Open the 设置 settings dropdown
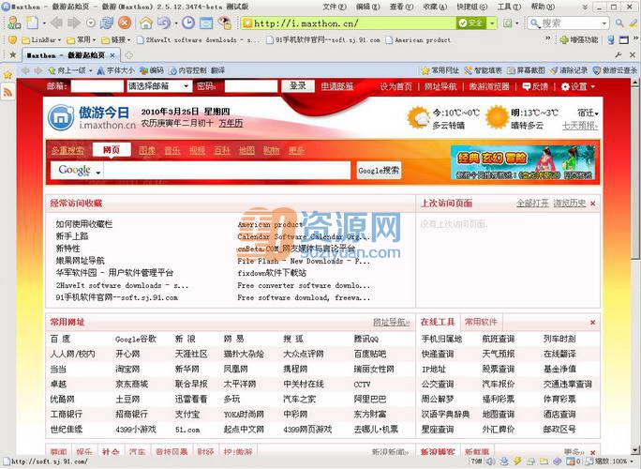641x469 pixels. point(578,86)
